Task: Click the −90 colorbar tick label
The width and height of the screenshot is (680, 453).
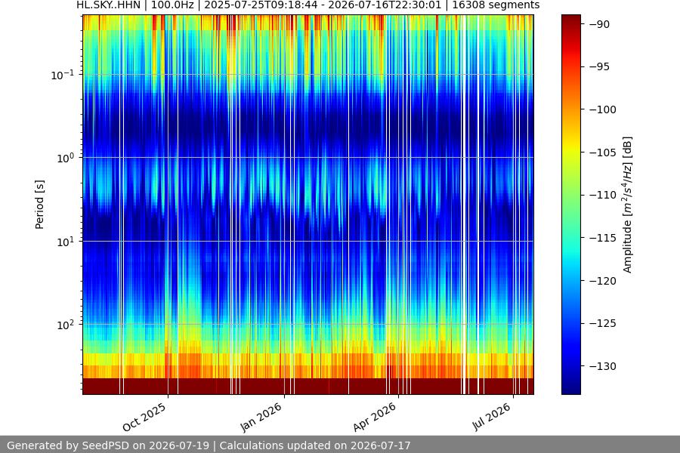Action: point(599,24)
